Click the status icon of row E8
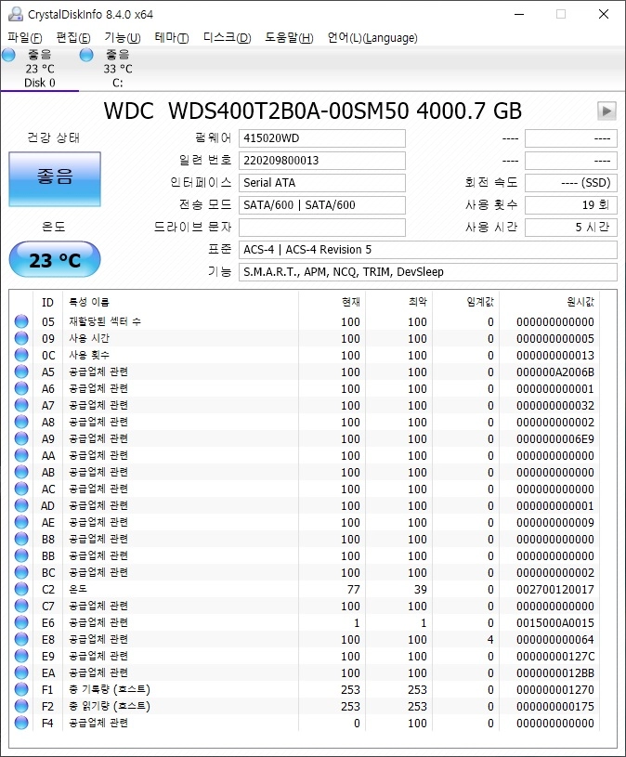The width and height of the screenshot is (626, 757). click(21, 639)
